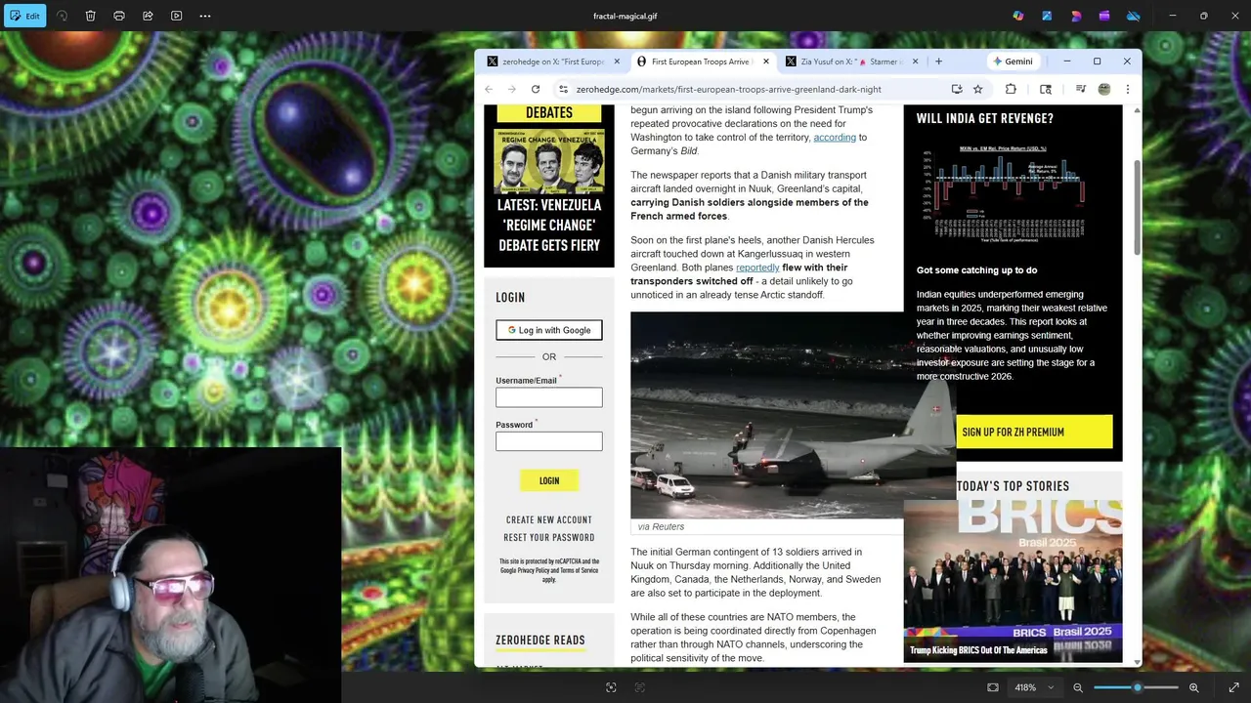1251x703 pixels.
Task: Click the browser forward arrow
Action: (511, 89)
